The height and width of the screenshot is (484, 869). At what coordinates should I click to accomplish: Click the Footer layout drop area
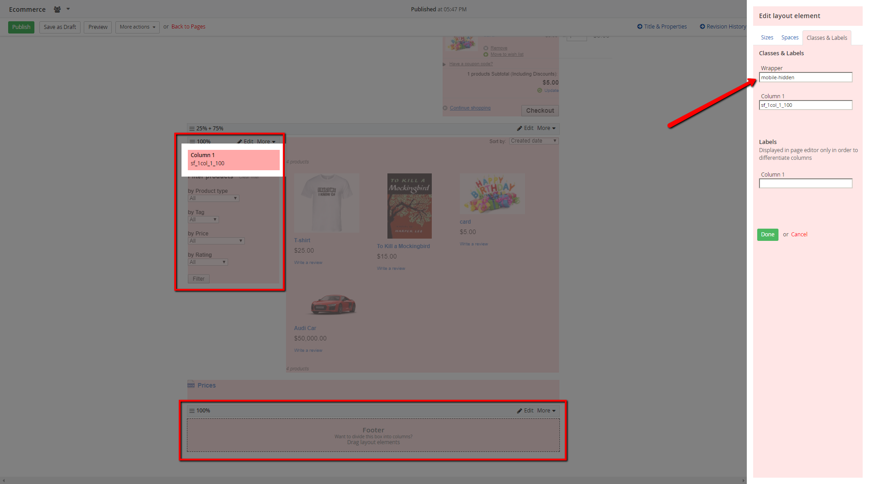pyautogui.click(x=373, y=435)
